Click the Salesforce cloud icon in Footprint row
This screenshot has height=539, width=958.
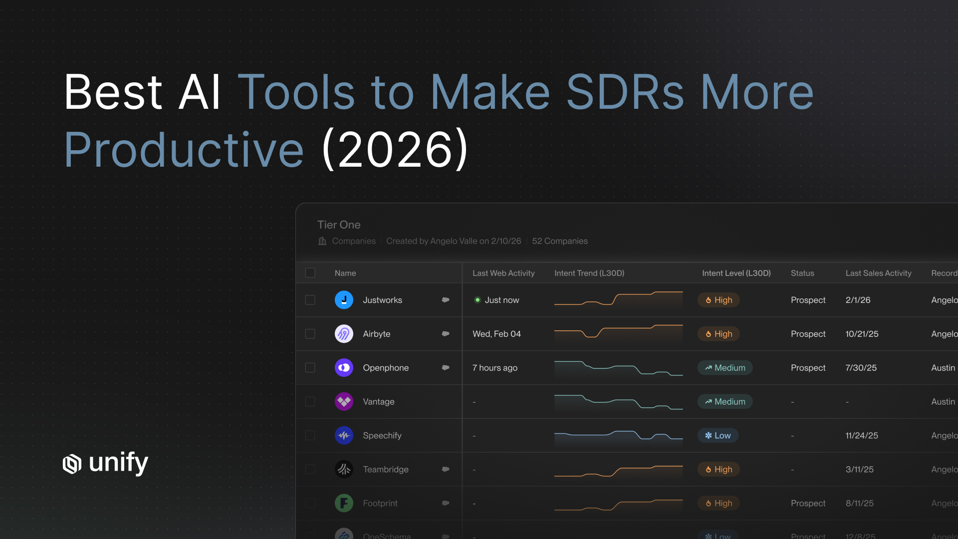tap(446, 504)
